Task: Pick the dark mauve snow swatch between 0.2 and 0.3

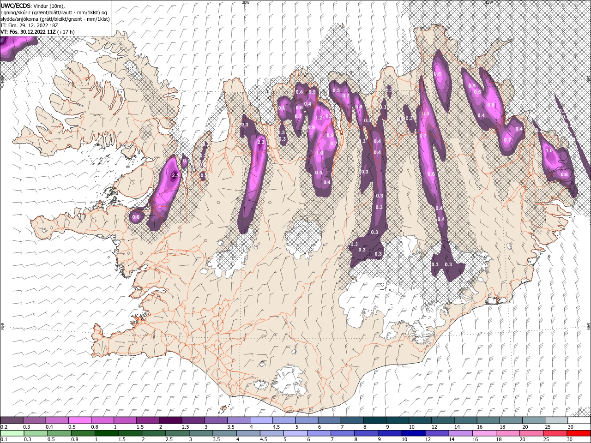Action: tap(12, 420)
